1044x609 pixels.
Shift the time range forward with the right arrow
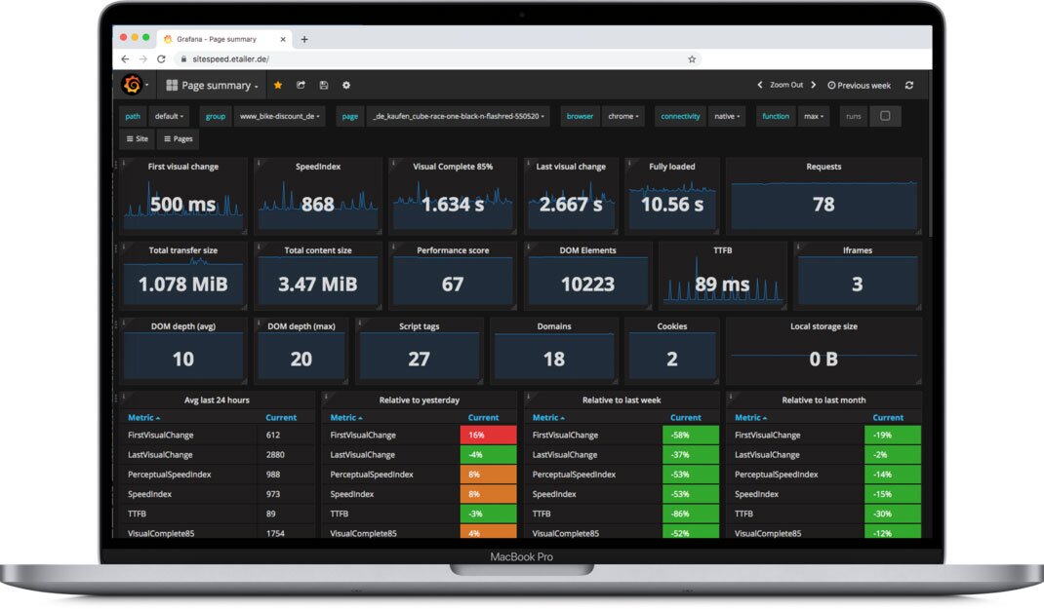click(x=813, y=86)
